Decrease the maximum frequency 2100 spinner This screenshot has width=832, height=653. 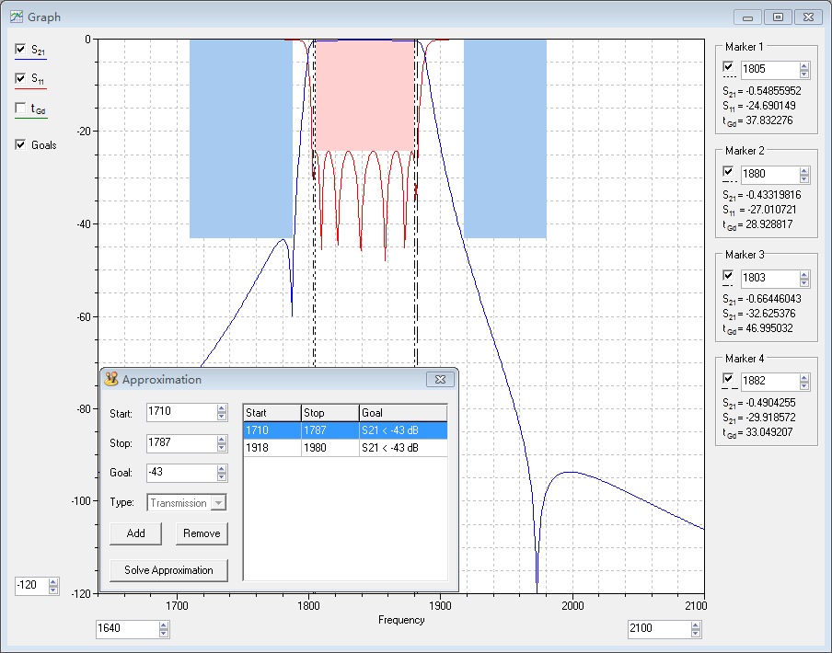(695, 634)
